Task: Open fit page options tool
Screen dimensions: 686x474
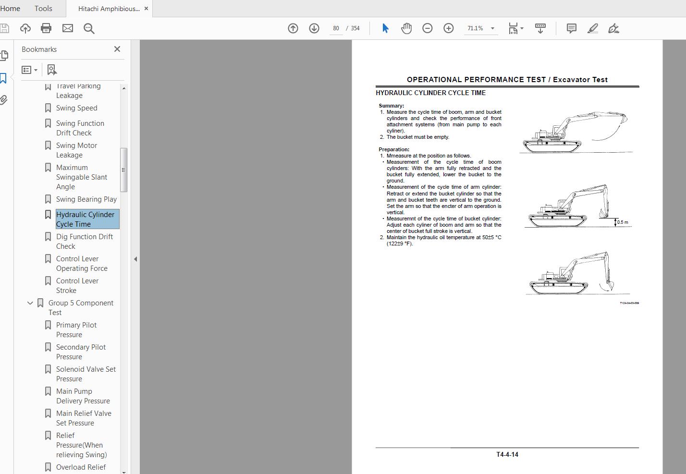Action: tap(515, 28)
